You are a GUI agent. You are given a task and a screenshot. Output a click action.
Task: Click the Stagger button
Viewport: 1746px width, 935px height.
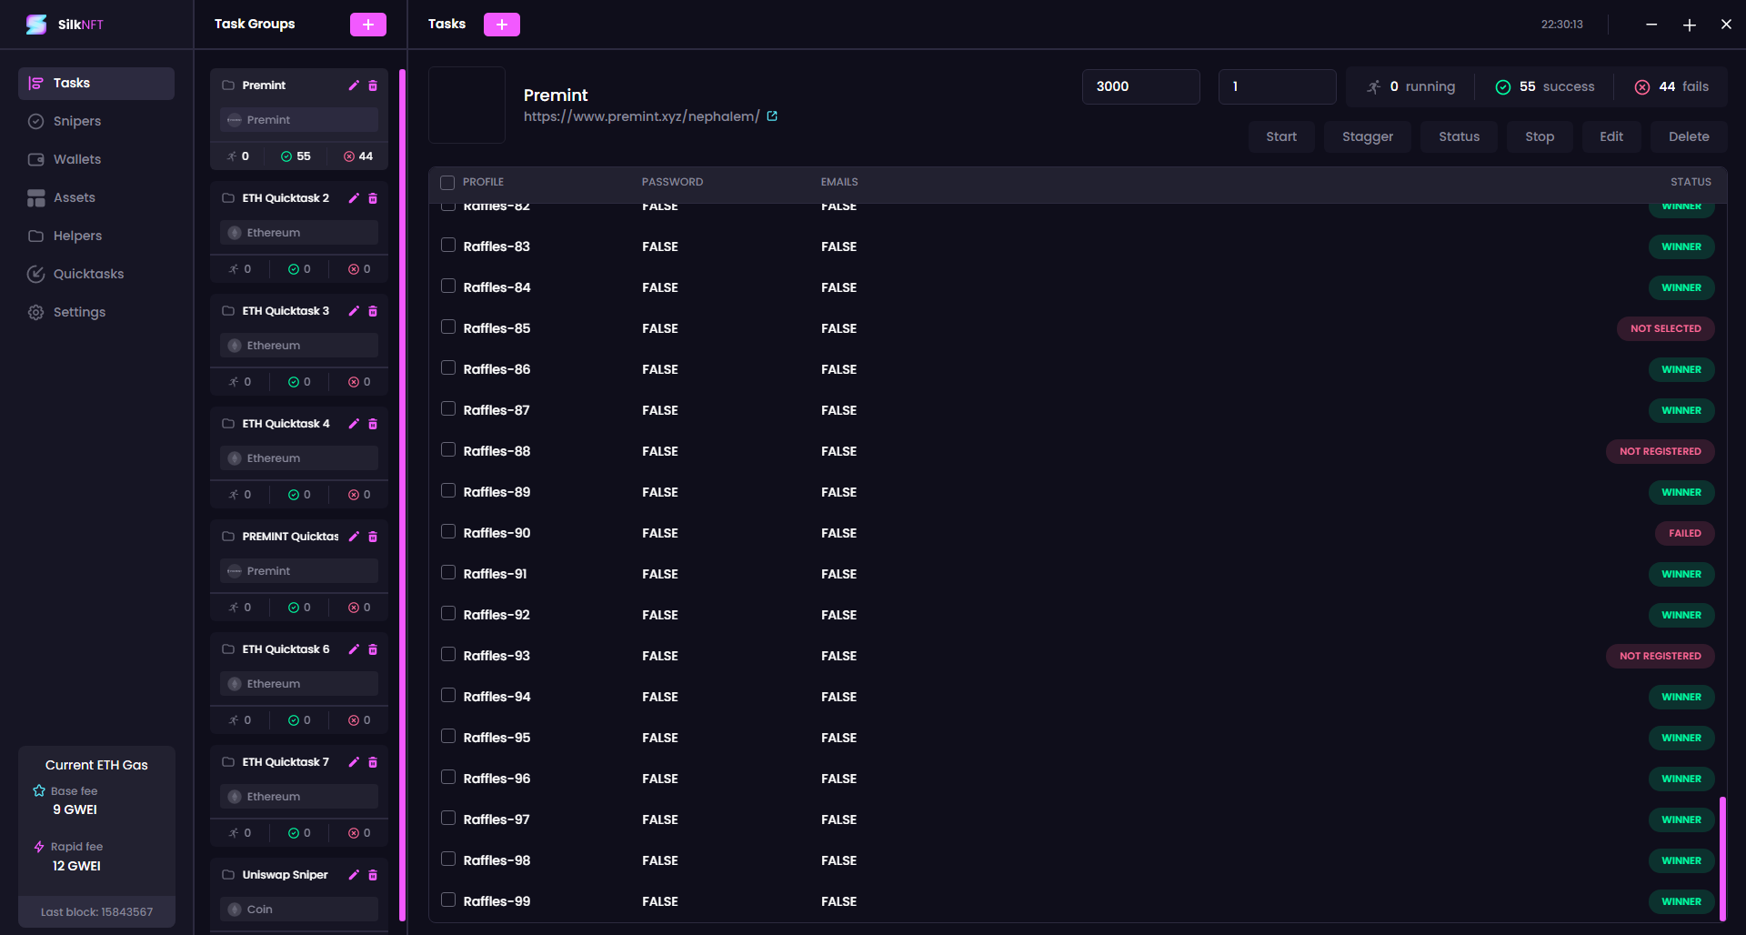click(x=1368, y=136)
